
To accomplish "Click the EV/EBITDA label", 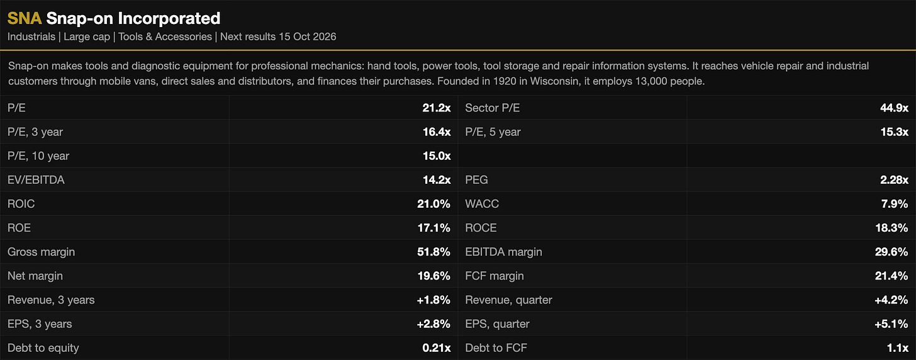I will (x=36, y=180).
